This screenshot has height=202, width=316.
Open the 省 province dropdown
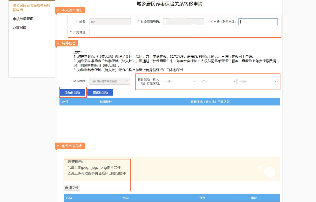click(180, 81)
